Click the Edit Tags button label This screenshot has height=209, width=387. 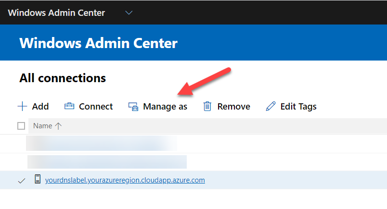click(298, 107)
